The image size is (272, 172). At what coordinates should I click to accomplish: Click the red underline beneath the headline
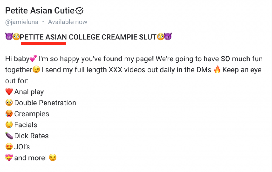[x=44, y=43]
